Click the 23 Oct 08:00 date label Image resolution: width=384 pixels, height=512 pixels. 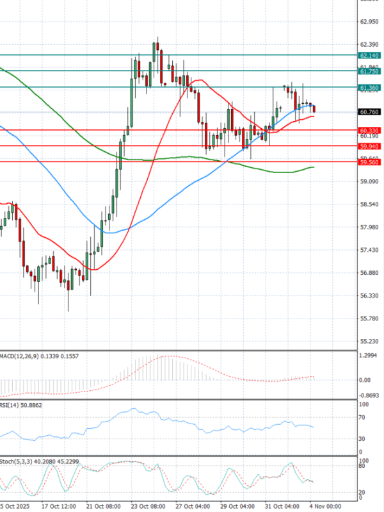148,506
